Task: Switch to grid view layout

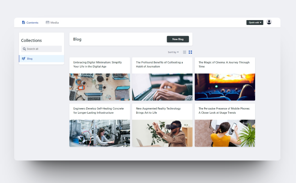Action: (x=190, y=52)
